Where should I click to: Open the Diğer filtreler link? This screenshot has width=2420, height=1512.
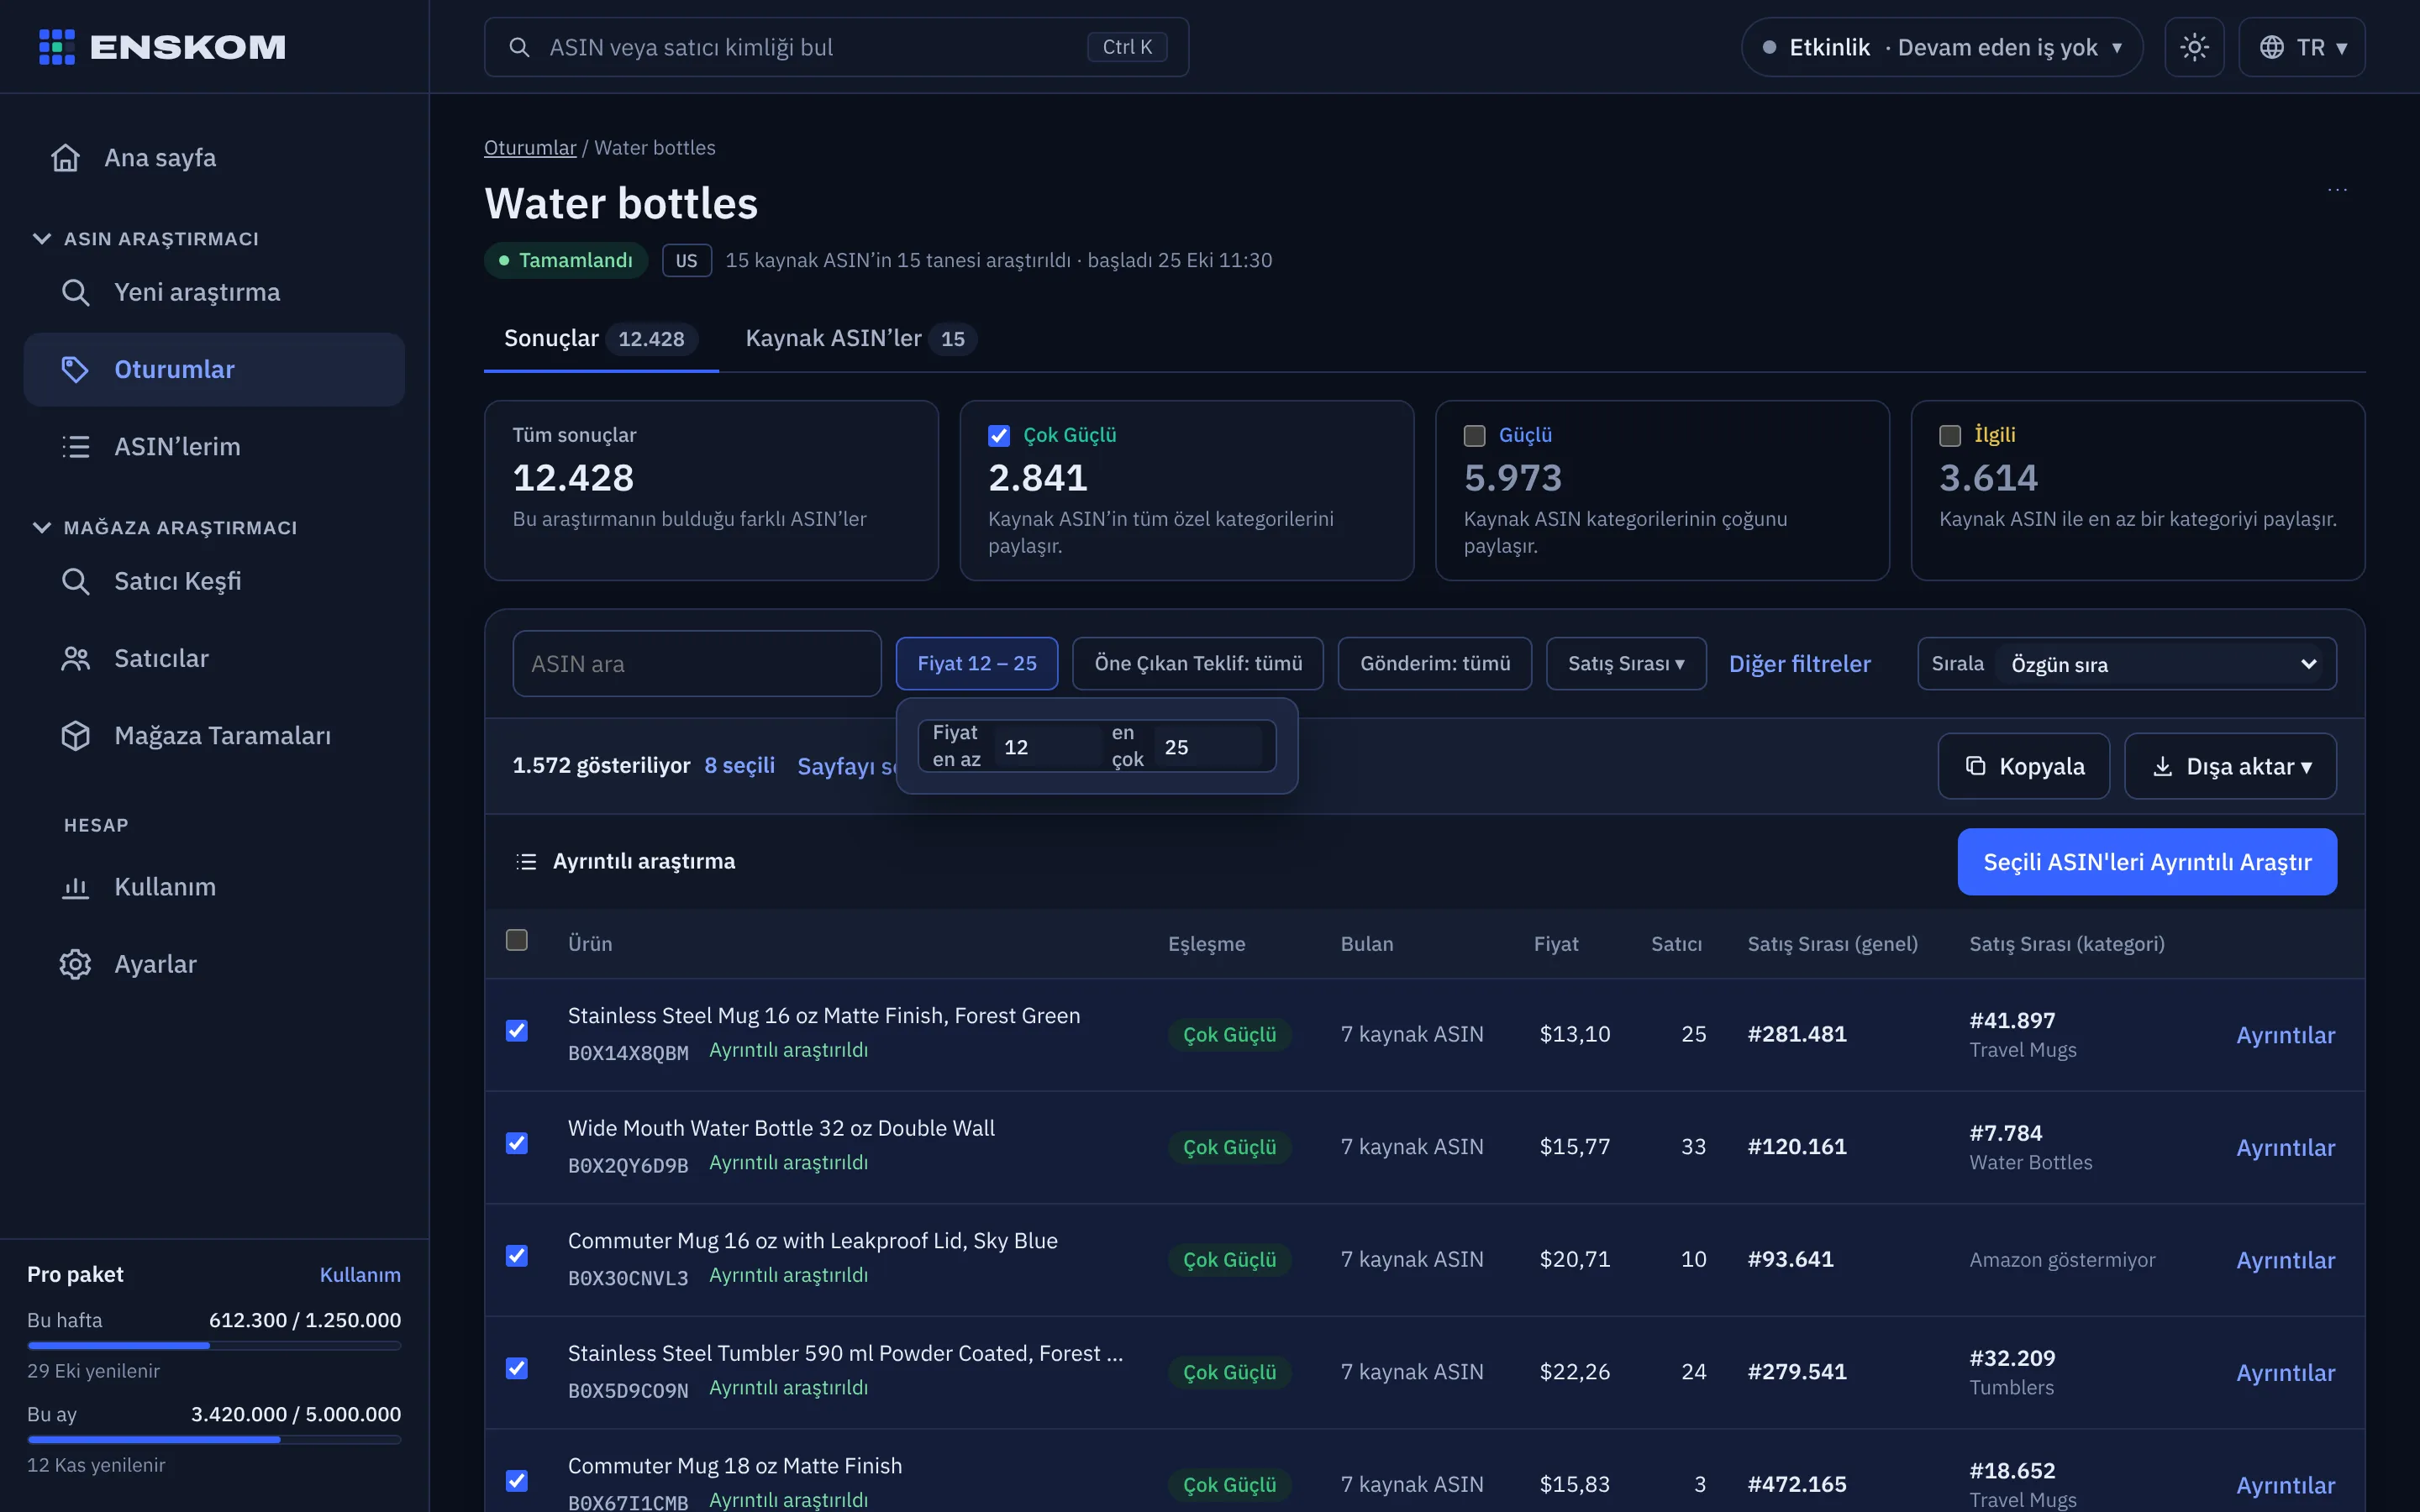[1799, 664]
